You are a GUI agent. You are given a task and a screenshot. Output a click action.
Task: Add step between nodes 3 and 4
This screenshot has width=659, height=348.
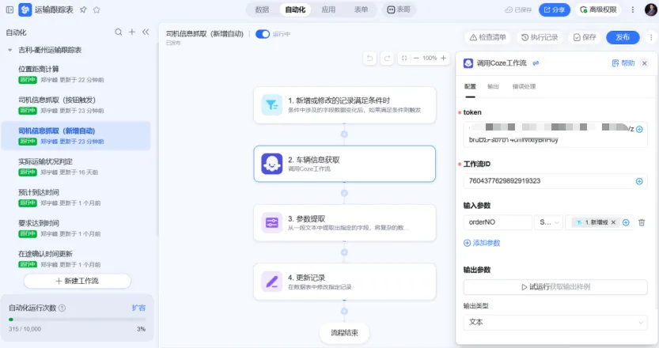[x=344, y=252]
